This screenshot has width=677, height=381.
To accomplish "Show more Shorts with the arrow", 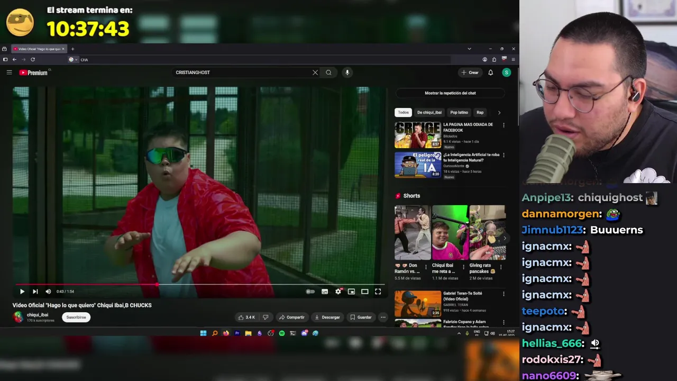I will point(505,238).
